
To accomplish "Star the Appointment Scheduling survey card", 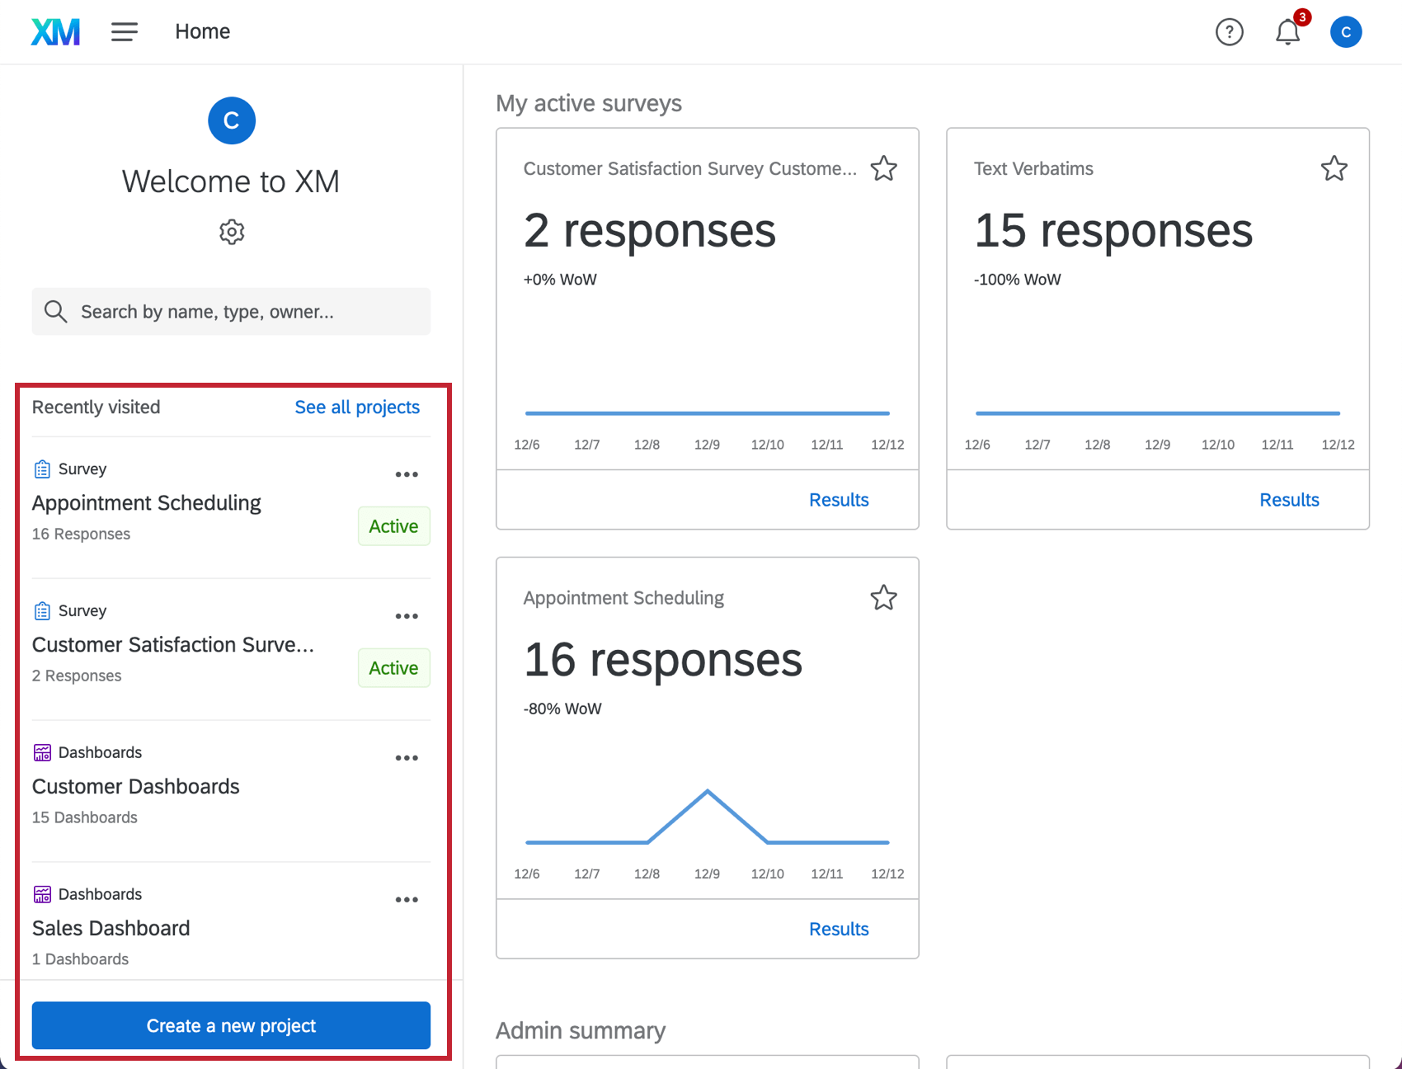I will coord(883,598).
